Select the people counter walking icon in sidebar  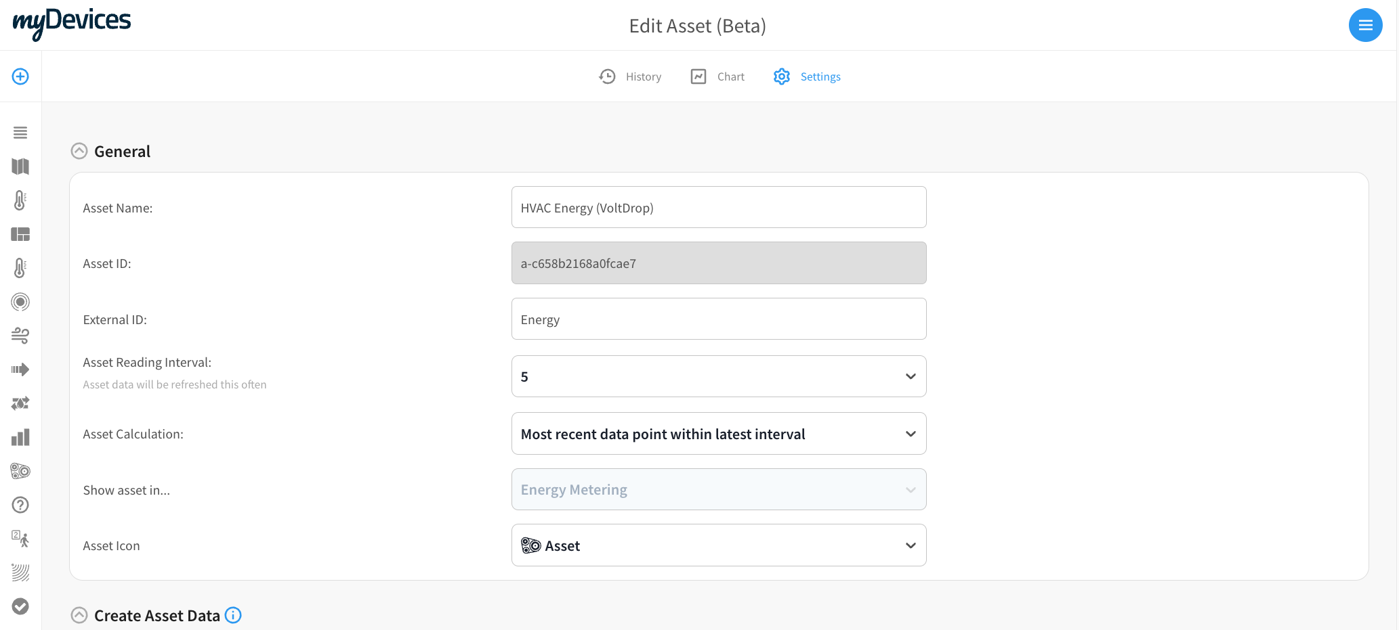(x=20, y=539)
